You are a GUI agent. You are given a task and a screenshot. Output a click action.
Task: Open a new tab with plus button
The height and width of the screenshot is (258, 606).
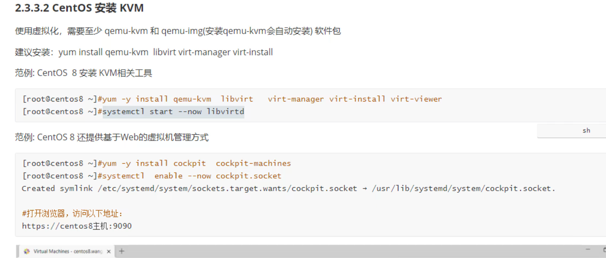122,251
